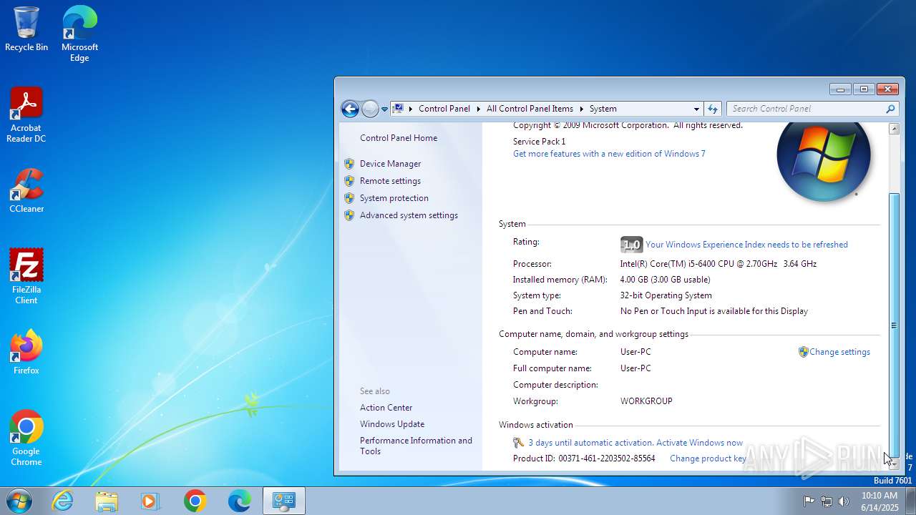Click the Forward navigation arrow
Screen dimensions: 916x515
370,109
